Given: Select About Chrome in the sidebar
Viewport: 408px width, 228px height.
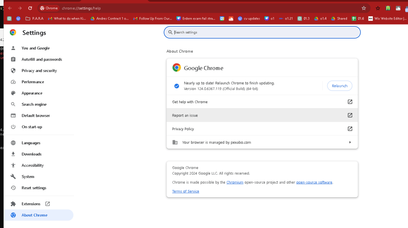Looking at the screenshot, I should click(x=39, y=215).
